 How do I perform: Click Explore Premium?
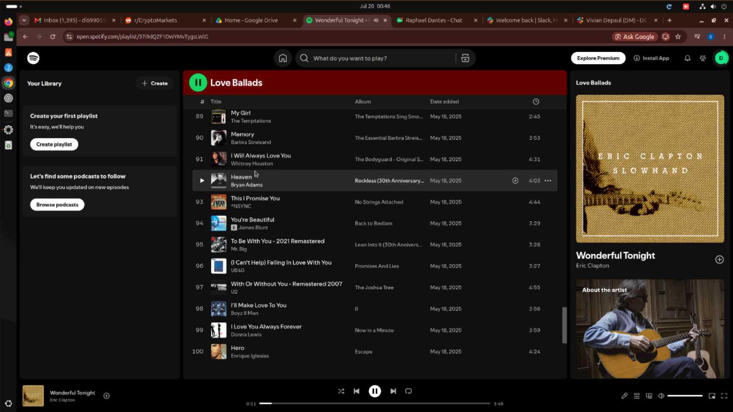pos(598,58)
